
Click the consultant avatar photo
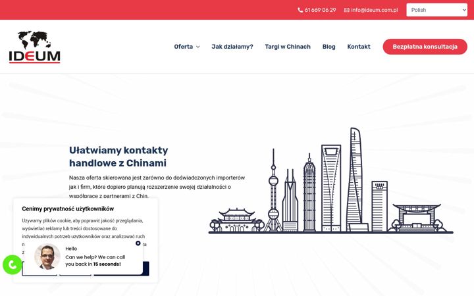47,257
